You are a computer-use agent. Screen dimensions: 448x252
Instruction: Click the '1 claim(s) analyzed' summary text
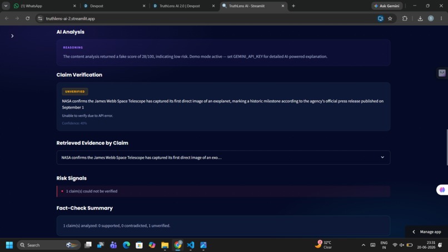(x=117, y=226)
